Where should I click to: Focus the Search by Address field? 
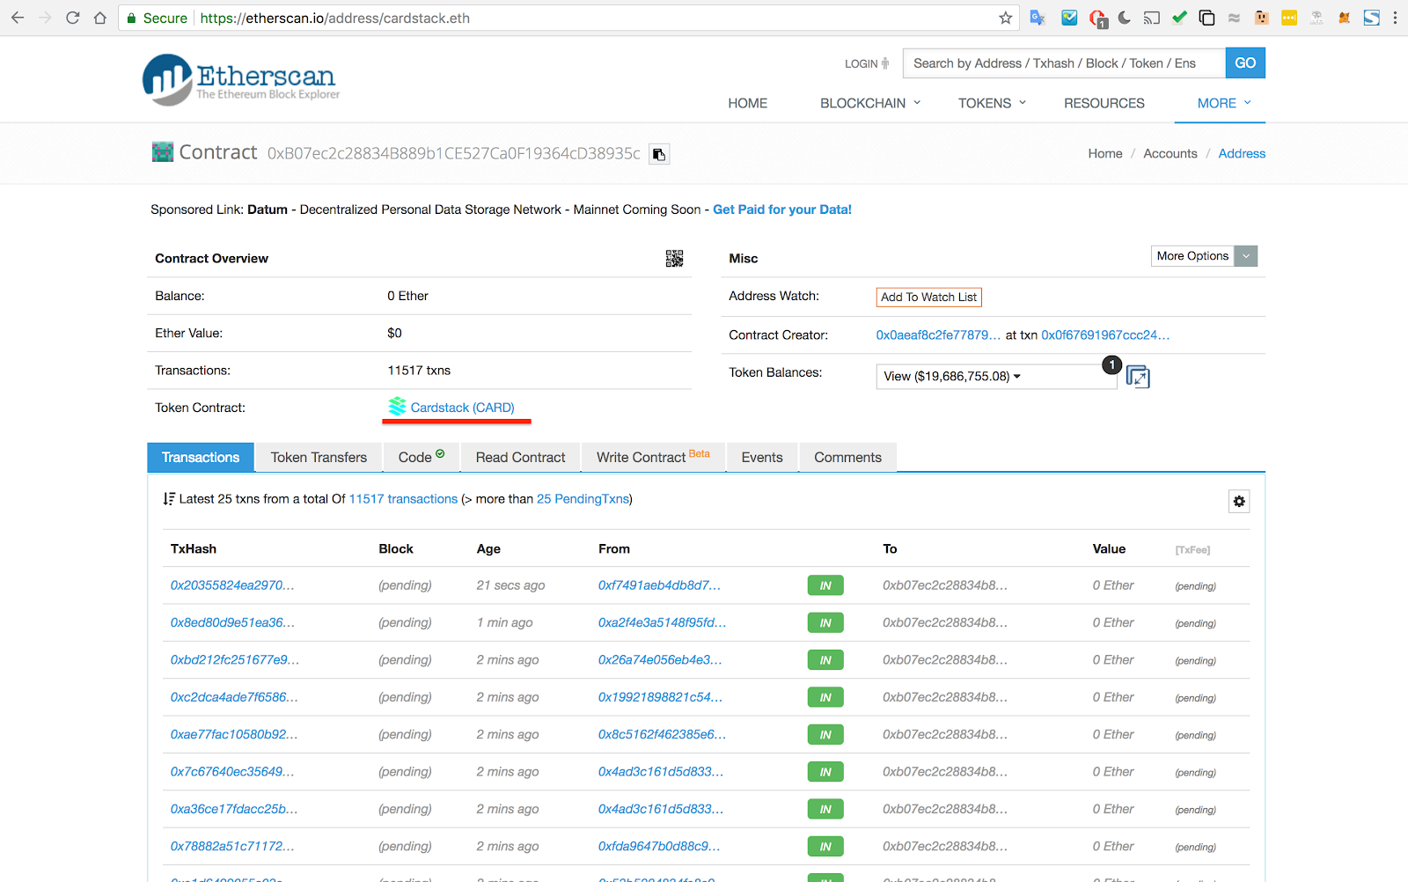(x=1064, y=63)
